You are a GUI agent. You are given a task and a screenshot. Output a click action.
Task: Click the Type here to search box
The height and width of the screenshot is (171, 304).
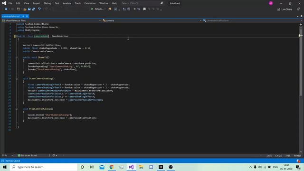pos(43,167)
